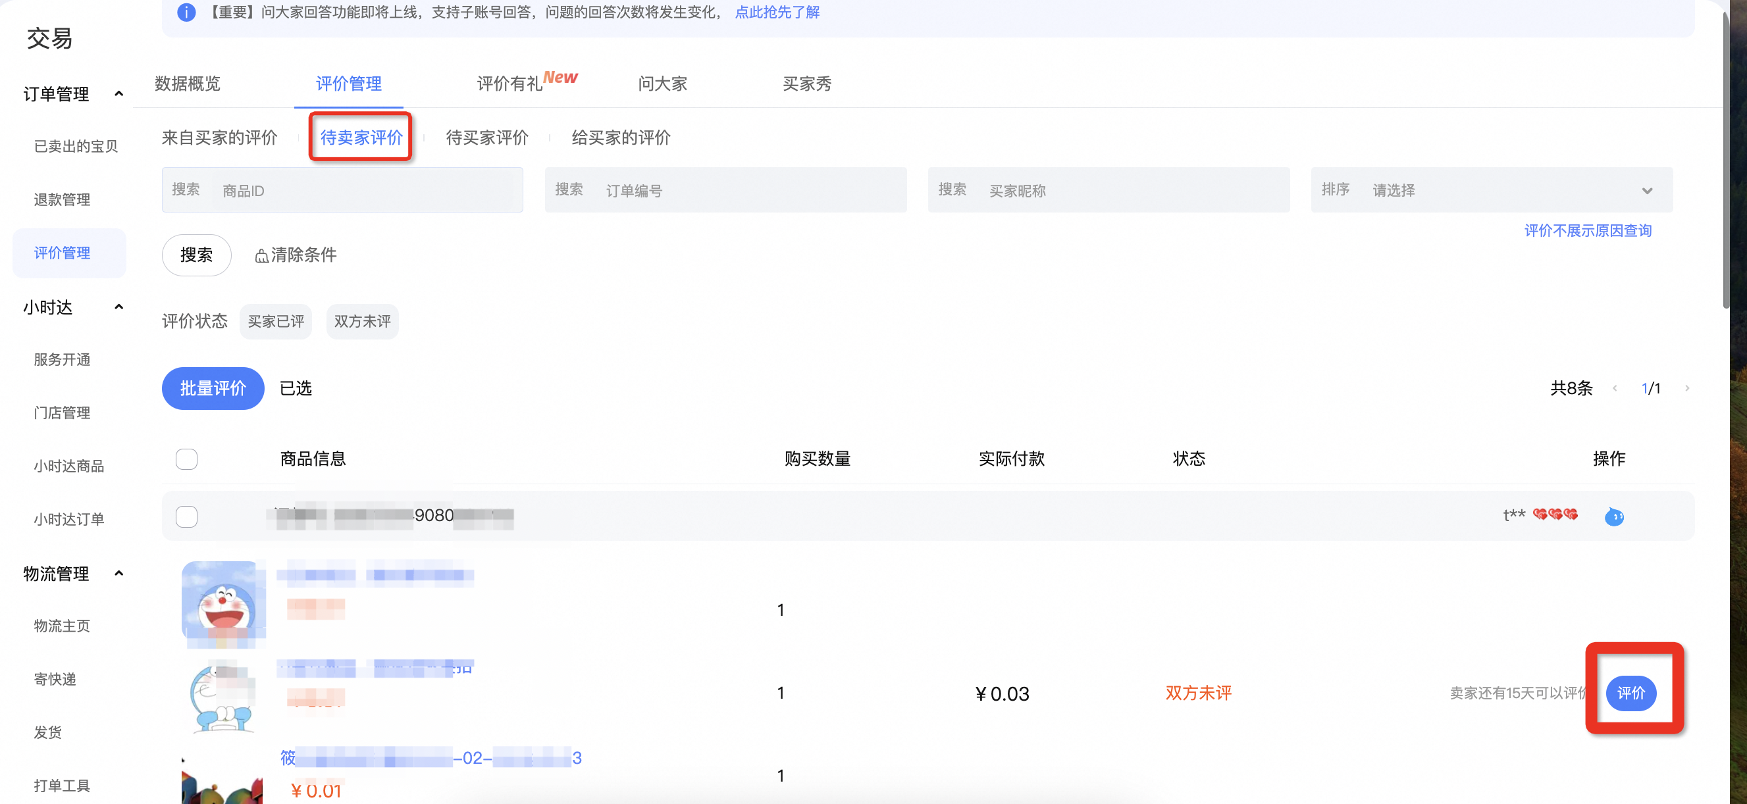Click the blue info icon in announcement banner
The height and width of the screenshot is (804, 1747).
point(186,13)
